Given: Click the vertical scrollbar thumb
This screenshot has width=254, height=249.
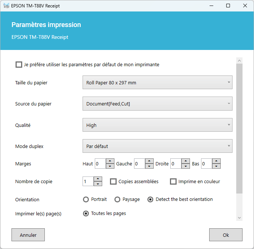Looking at the screenshot, I should pyautogui.click(x=239, y=128).
